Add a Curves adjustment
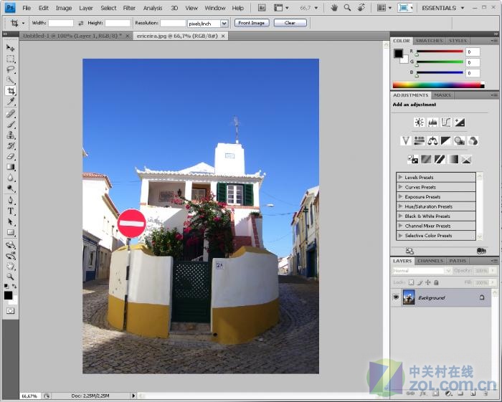Viewport: 502px width, 402px height. point(446,123)
